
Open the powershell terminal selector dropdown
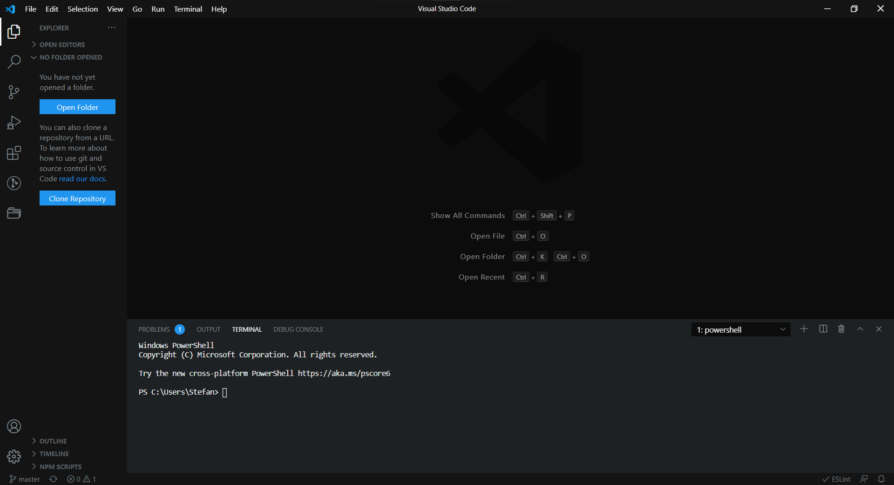click(x=741, y=329)
